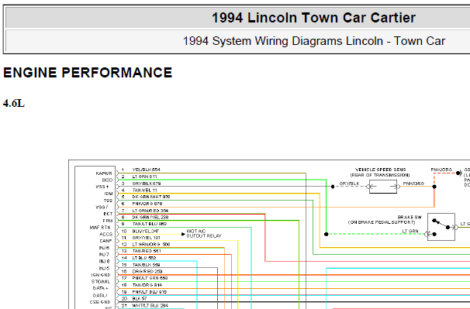Select the '(REAR OF TRANSMISSION)' location note
The width and height of the screenshot is (470, 309).
click(x=380, y=175)
